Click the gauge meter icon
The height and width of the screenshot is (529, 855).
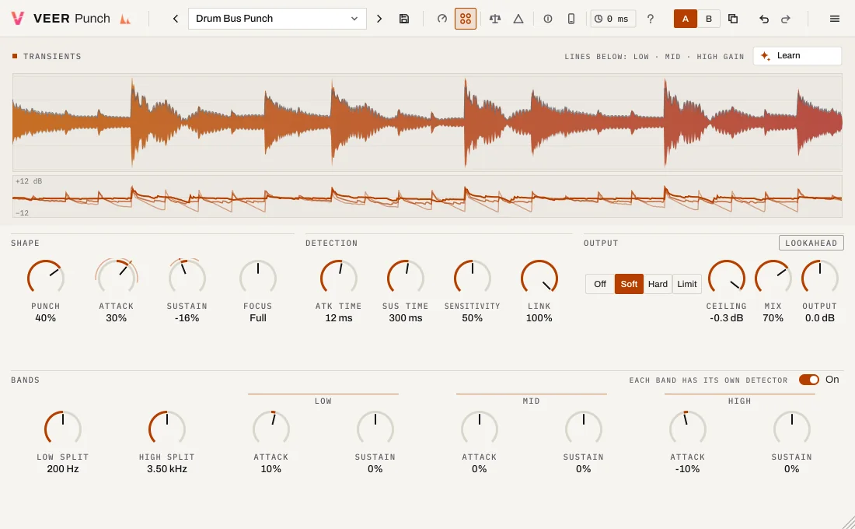[442, 19]
